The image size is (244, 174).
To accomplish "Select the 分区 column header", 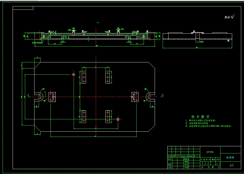I will click(x=178, y=156).
